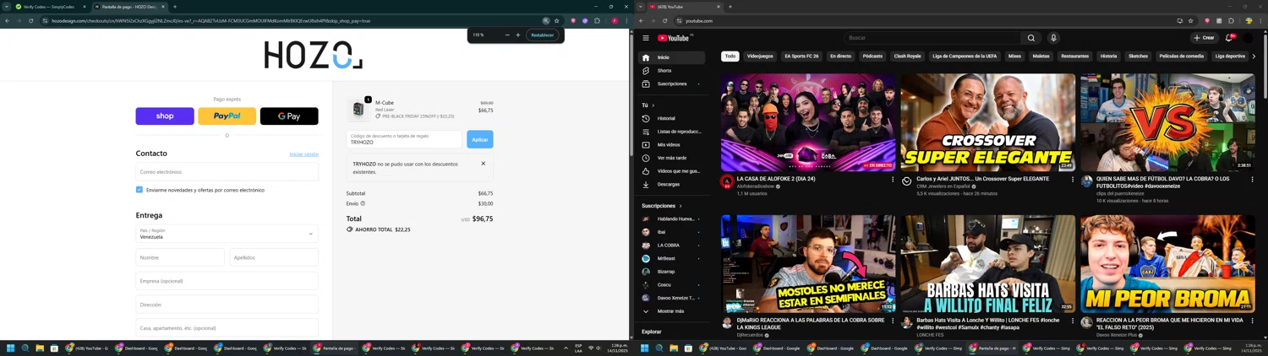Select the Videojuegos category chip

pyautogui.click(x=760, y=57)
